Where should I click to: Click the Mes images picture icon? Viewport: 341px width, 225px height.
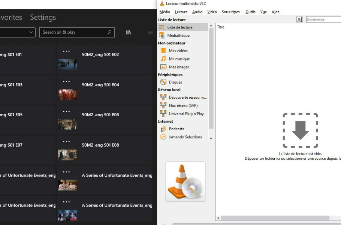click(x=163, y=67)
